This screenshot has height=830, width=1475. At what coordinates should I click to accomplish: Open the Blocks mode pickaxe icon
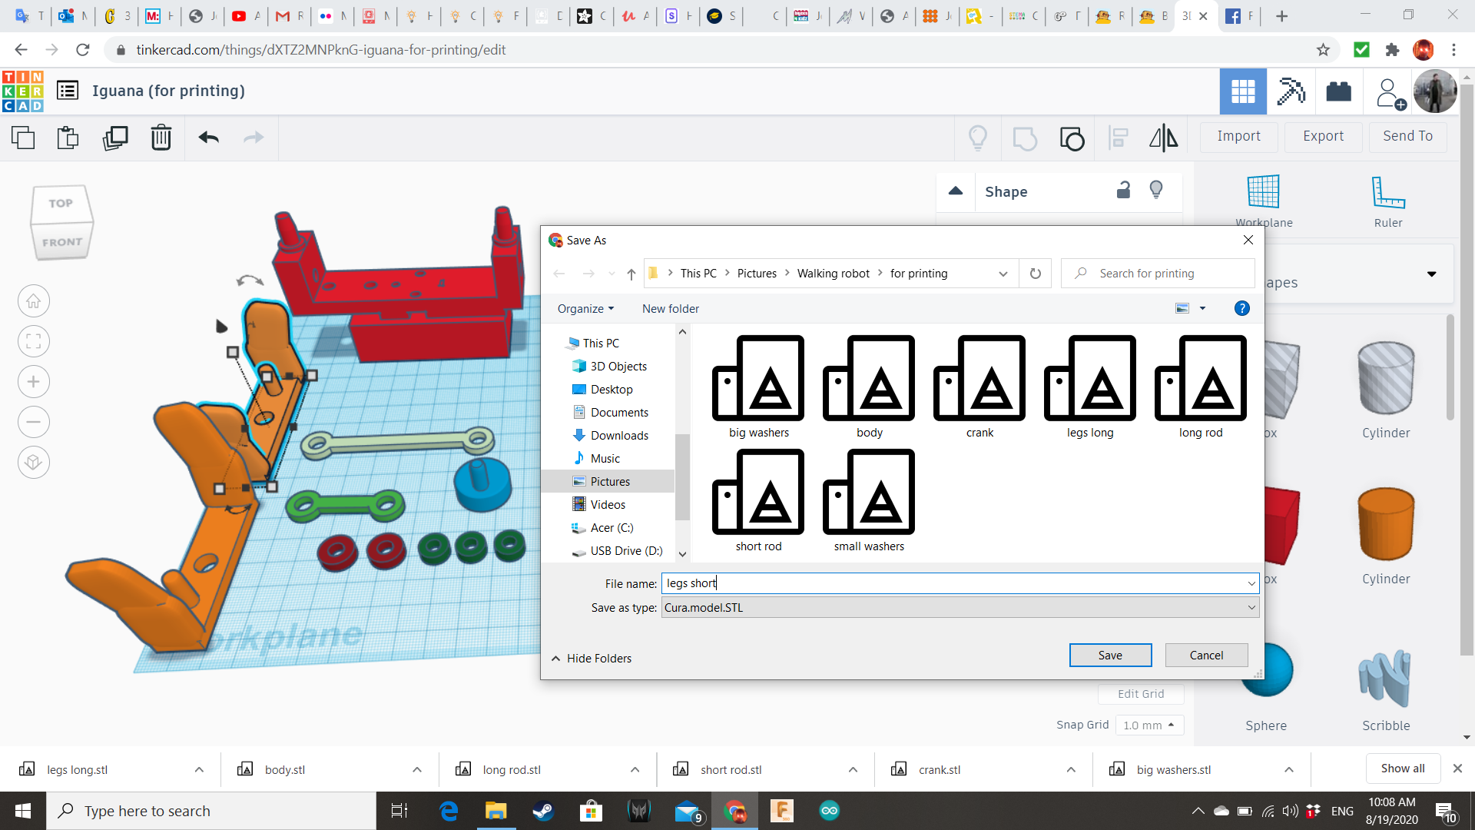[x=1291, y=91]
